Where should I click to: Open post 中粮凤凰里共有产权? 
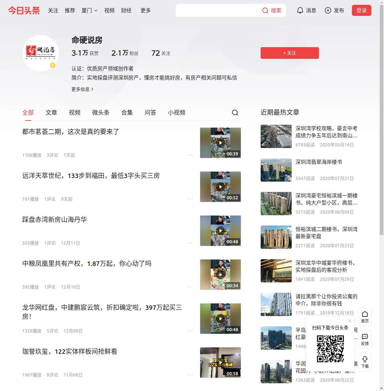click(87, 264)
